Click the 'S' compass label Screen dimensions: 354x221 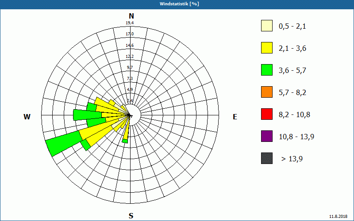point(131,216)
